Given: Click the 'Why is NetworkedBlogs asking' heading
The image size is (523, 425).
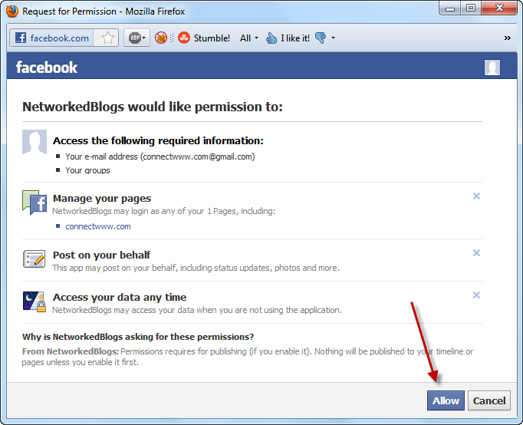Looking at the screenshot, I should pos(138,337).
